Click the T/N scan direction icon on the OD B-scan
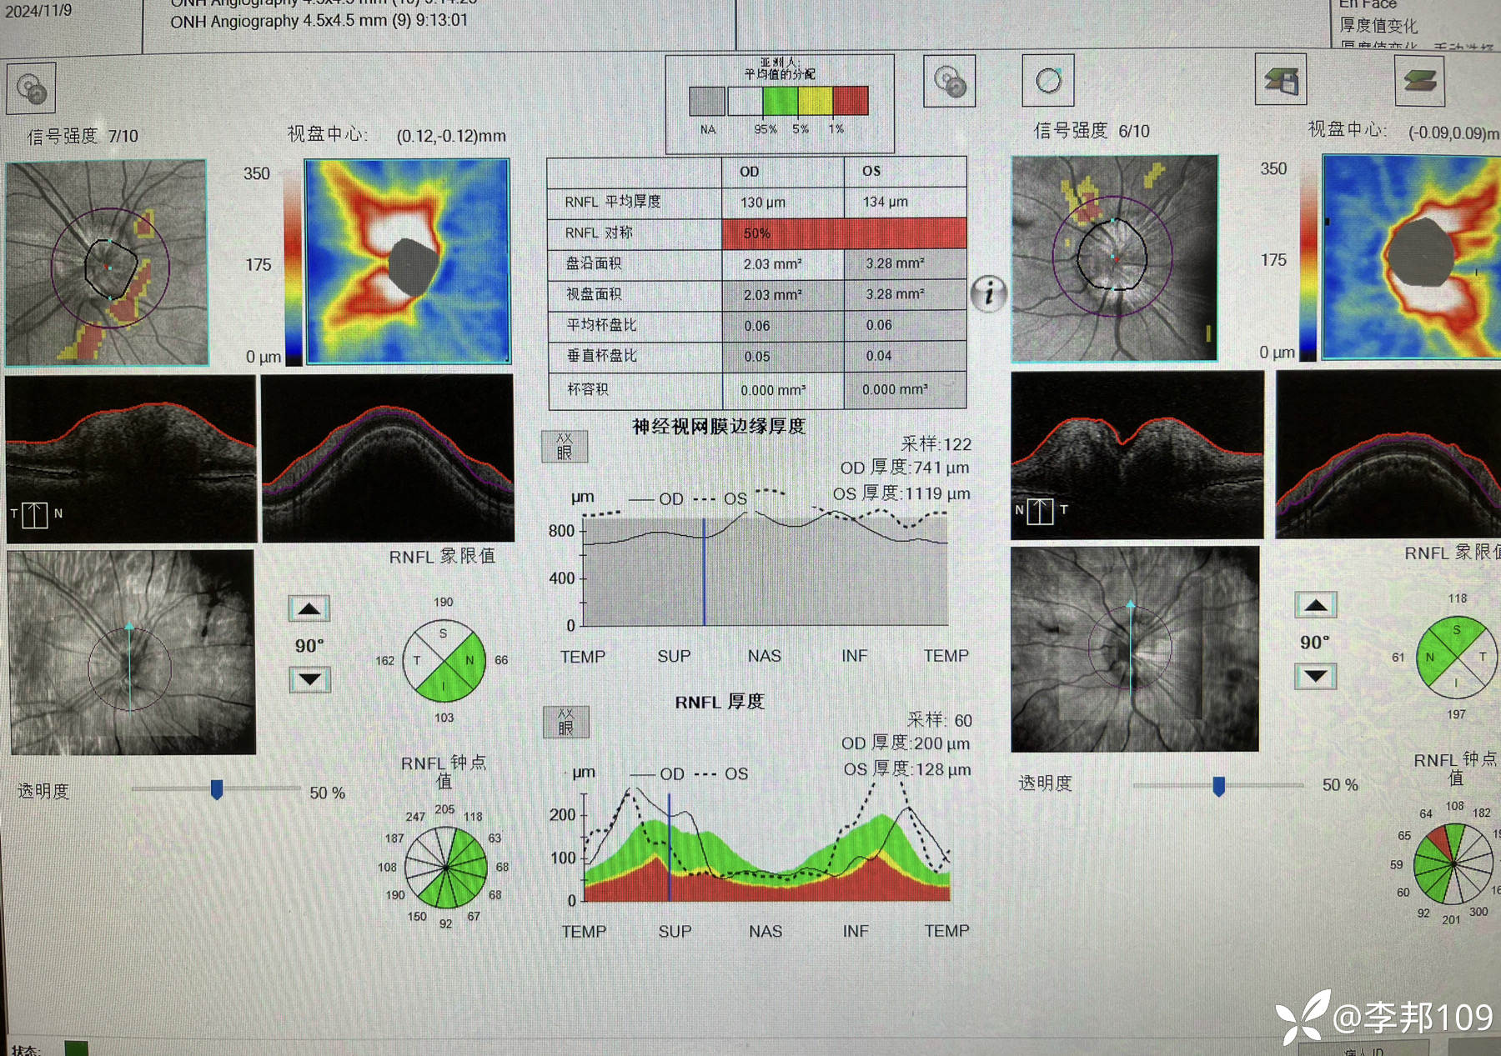This screenshot has width=1501, height=1056. click(x=35, y=514)
